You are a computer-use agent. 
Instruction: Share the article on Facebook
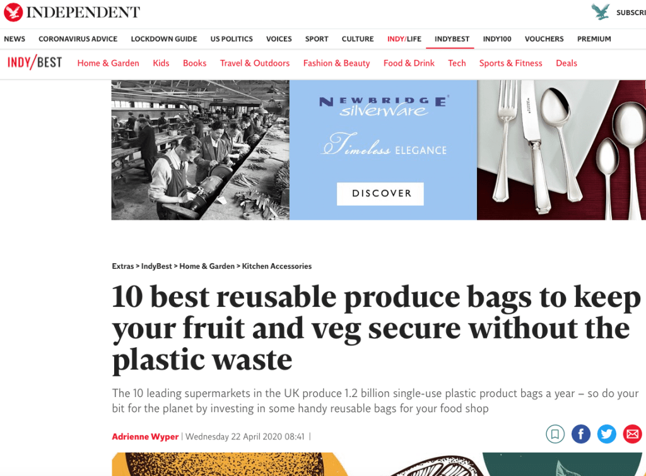(581, 434)
